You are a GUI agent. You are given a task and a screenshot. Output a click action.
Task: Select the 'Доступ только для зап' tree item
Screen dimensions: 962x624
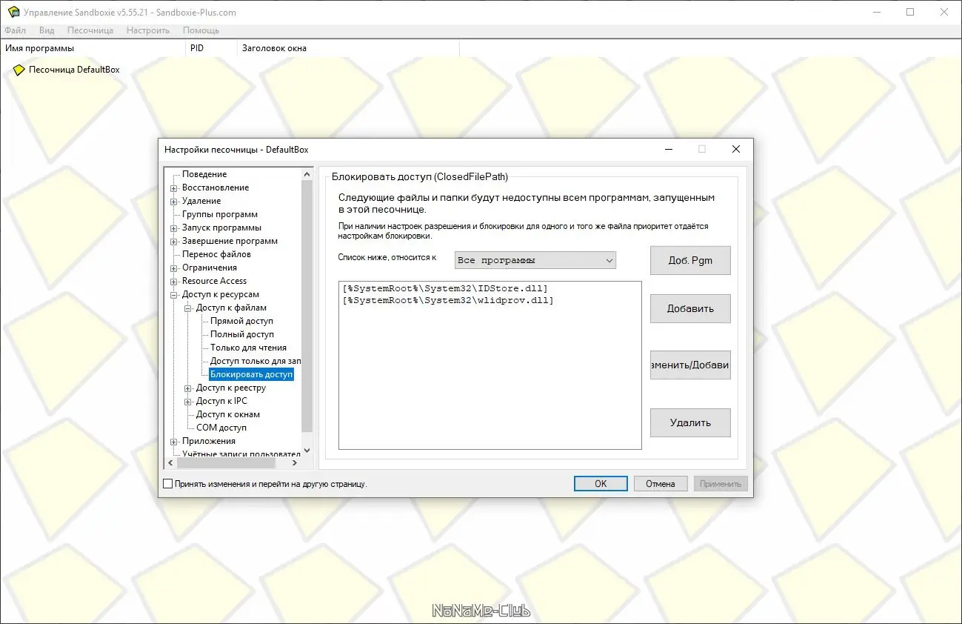[255, 361]
